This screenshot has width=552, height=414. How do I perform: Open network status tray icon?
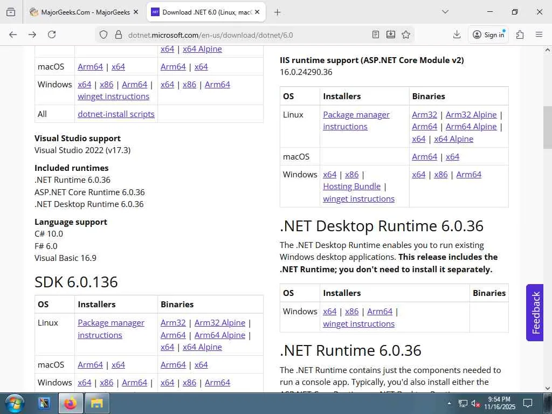coord(463,403)
